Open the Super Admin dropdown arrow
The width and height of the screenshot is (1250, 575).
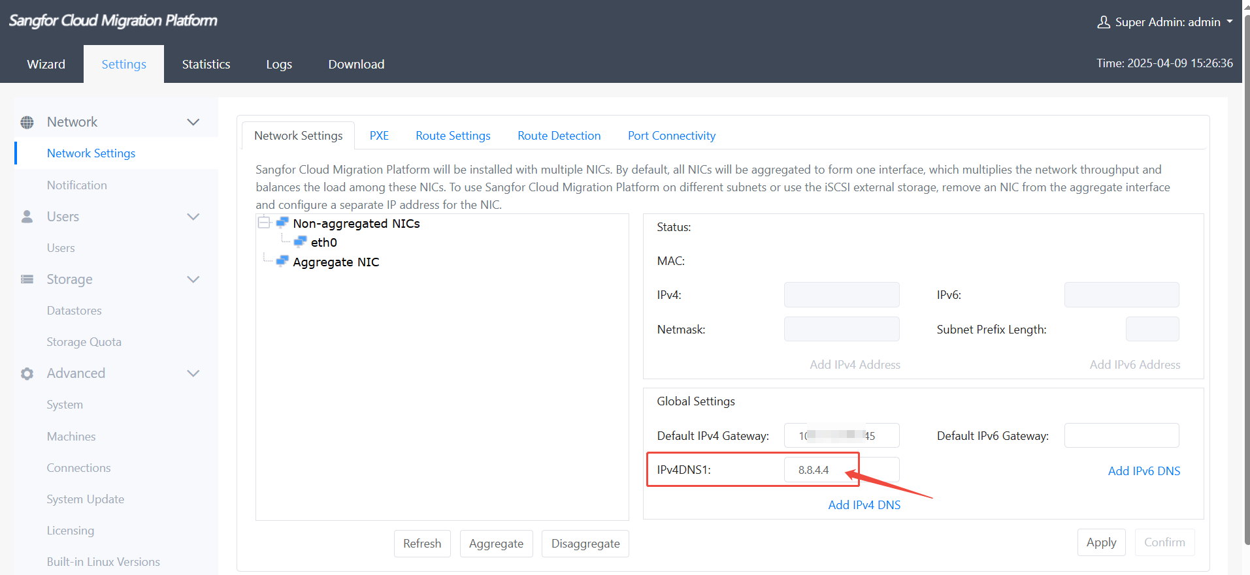1230,22
